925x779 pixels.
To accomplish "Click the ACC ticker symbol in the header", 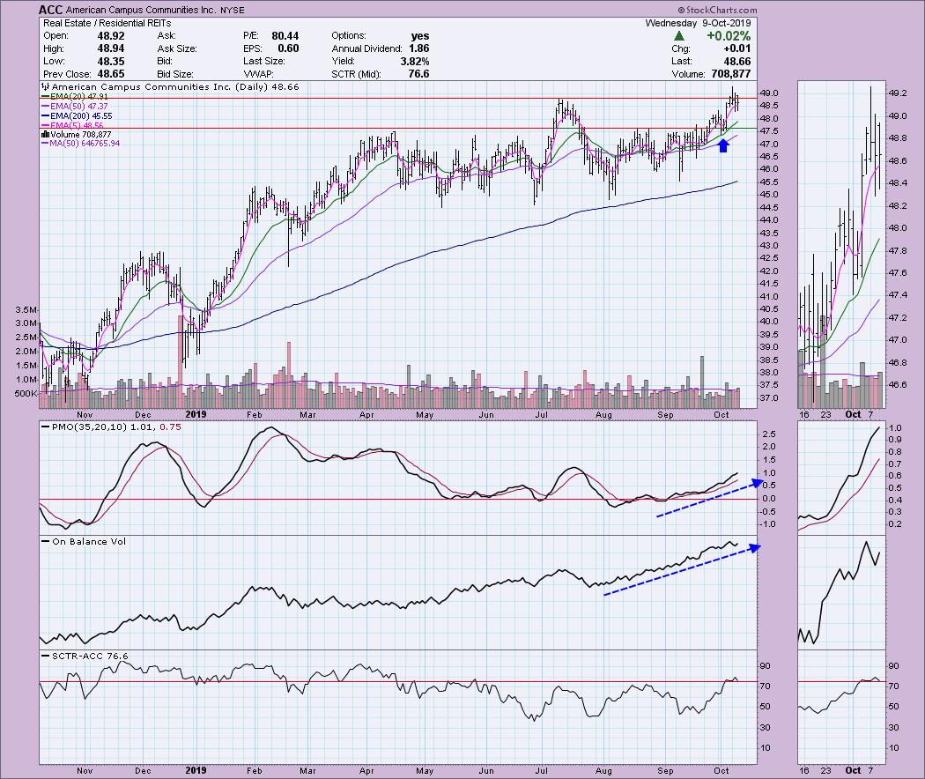I will click(51, 10).
